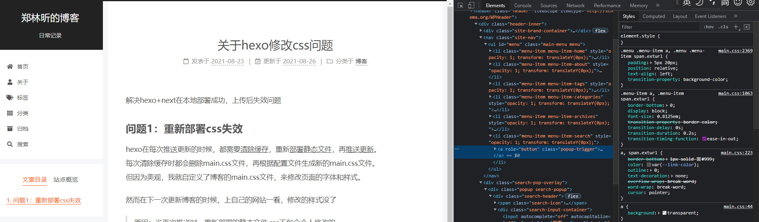Open the ease-in-out timing function editor

[x=704, y=139]
